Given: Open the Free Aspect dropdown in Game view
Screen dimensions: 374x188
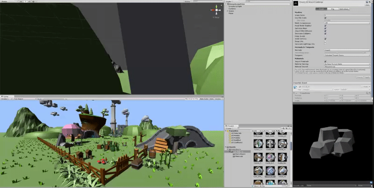Looking at the screenshot, I should (25, 99).
